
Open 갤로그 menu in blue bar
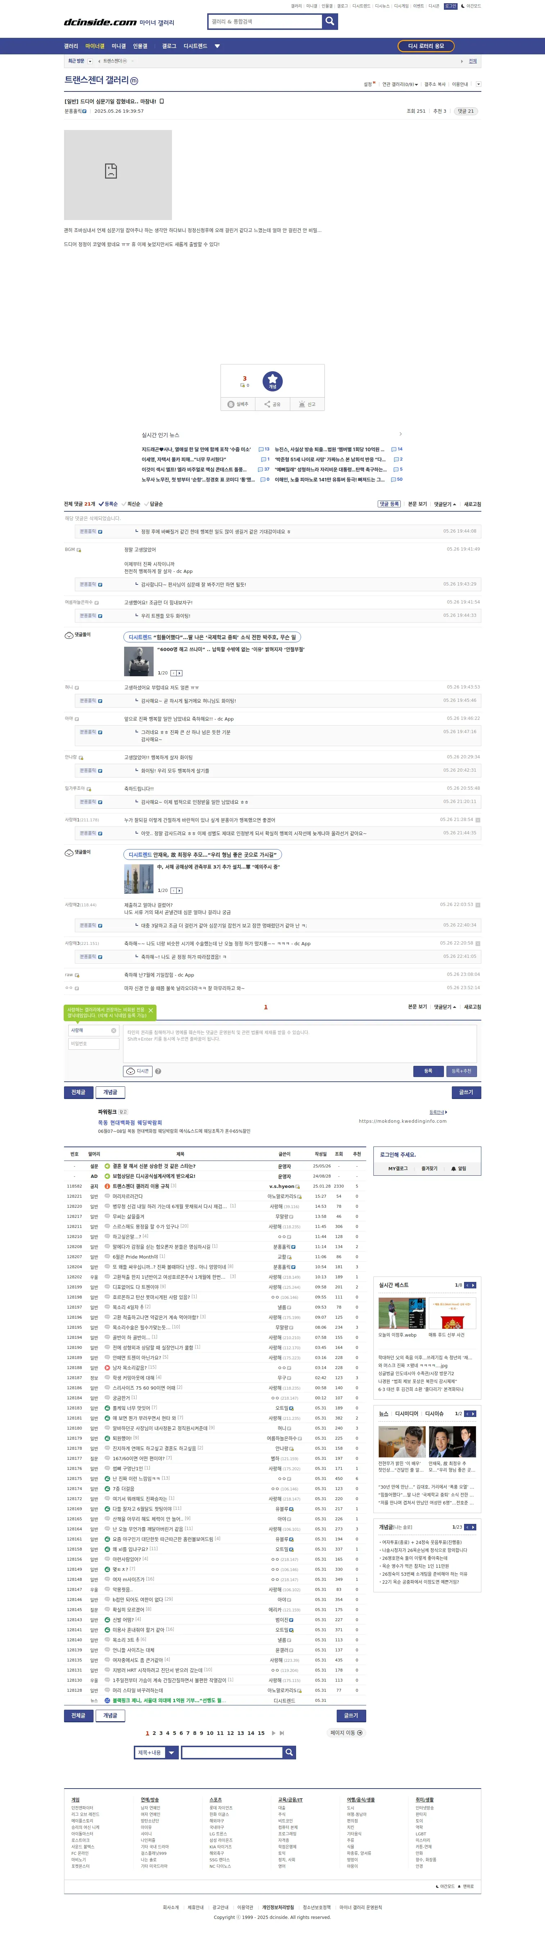pos(169,46)
